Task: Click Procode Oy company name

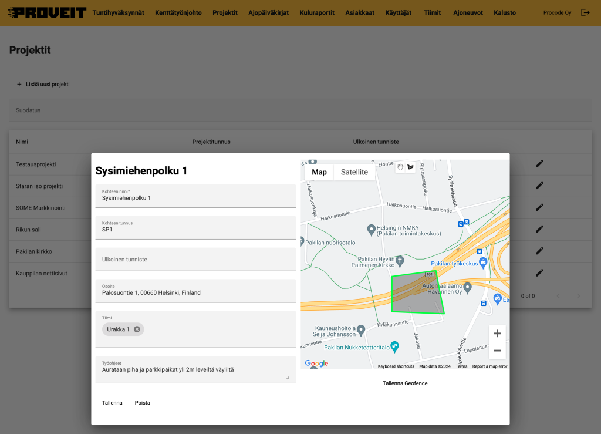Action: [558, 13]
